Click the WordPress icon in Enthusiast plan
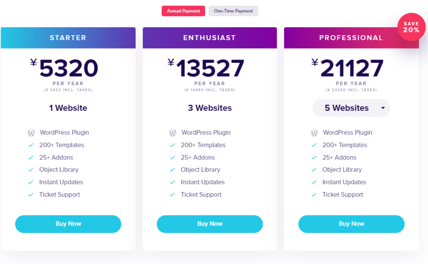The width and height of the screenshot is (428, 264). coord(173,133)
